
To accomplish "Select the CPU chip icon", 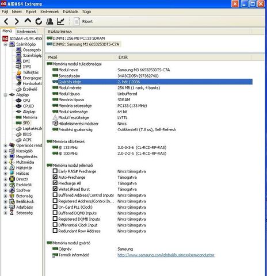I will coord(18,100).
